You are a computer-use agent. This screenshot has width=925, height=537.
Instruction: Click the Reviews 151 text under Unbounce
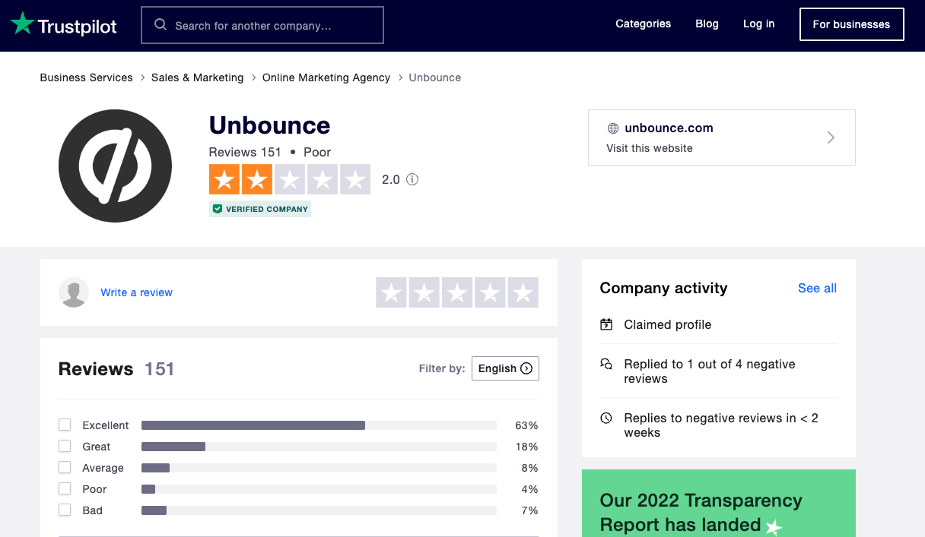(x=245, y=152)
